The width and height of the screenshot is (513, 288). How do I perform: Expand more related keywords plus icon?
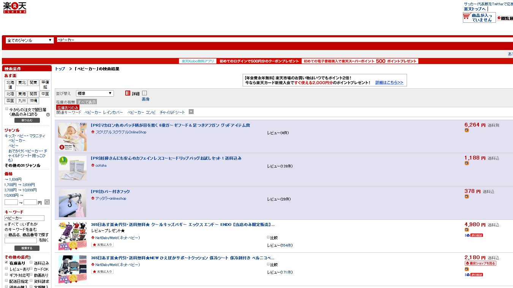coord(191,111)
